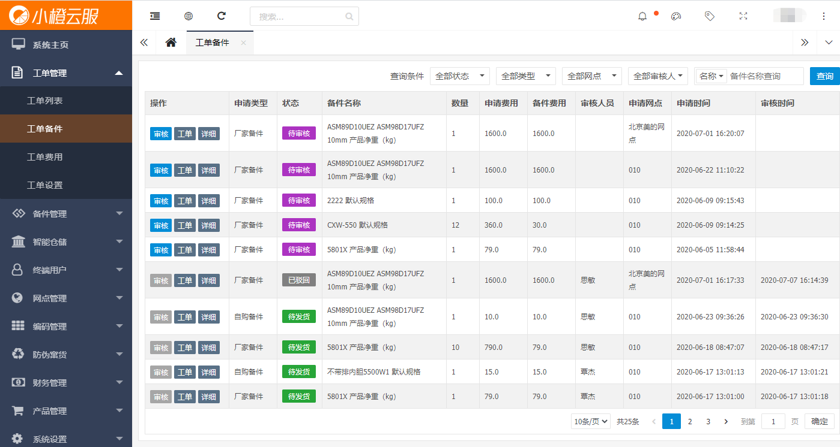This screenshot has width=840, height=447.
Task: Focus the jump-to-page number field
Action: click(x=773, y=421)
